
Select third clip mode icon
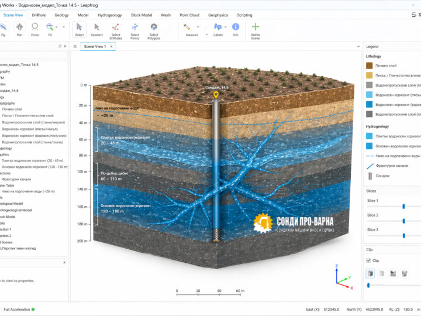pyautogui.click(x=393, y=273)
